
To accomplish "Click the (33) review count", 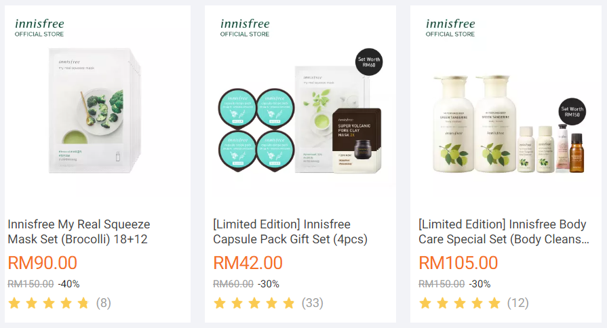I will pyautogui.click(x=313, y=303).
